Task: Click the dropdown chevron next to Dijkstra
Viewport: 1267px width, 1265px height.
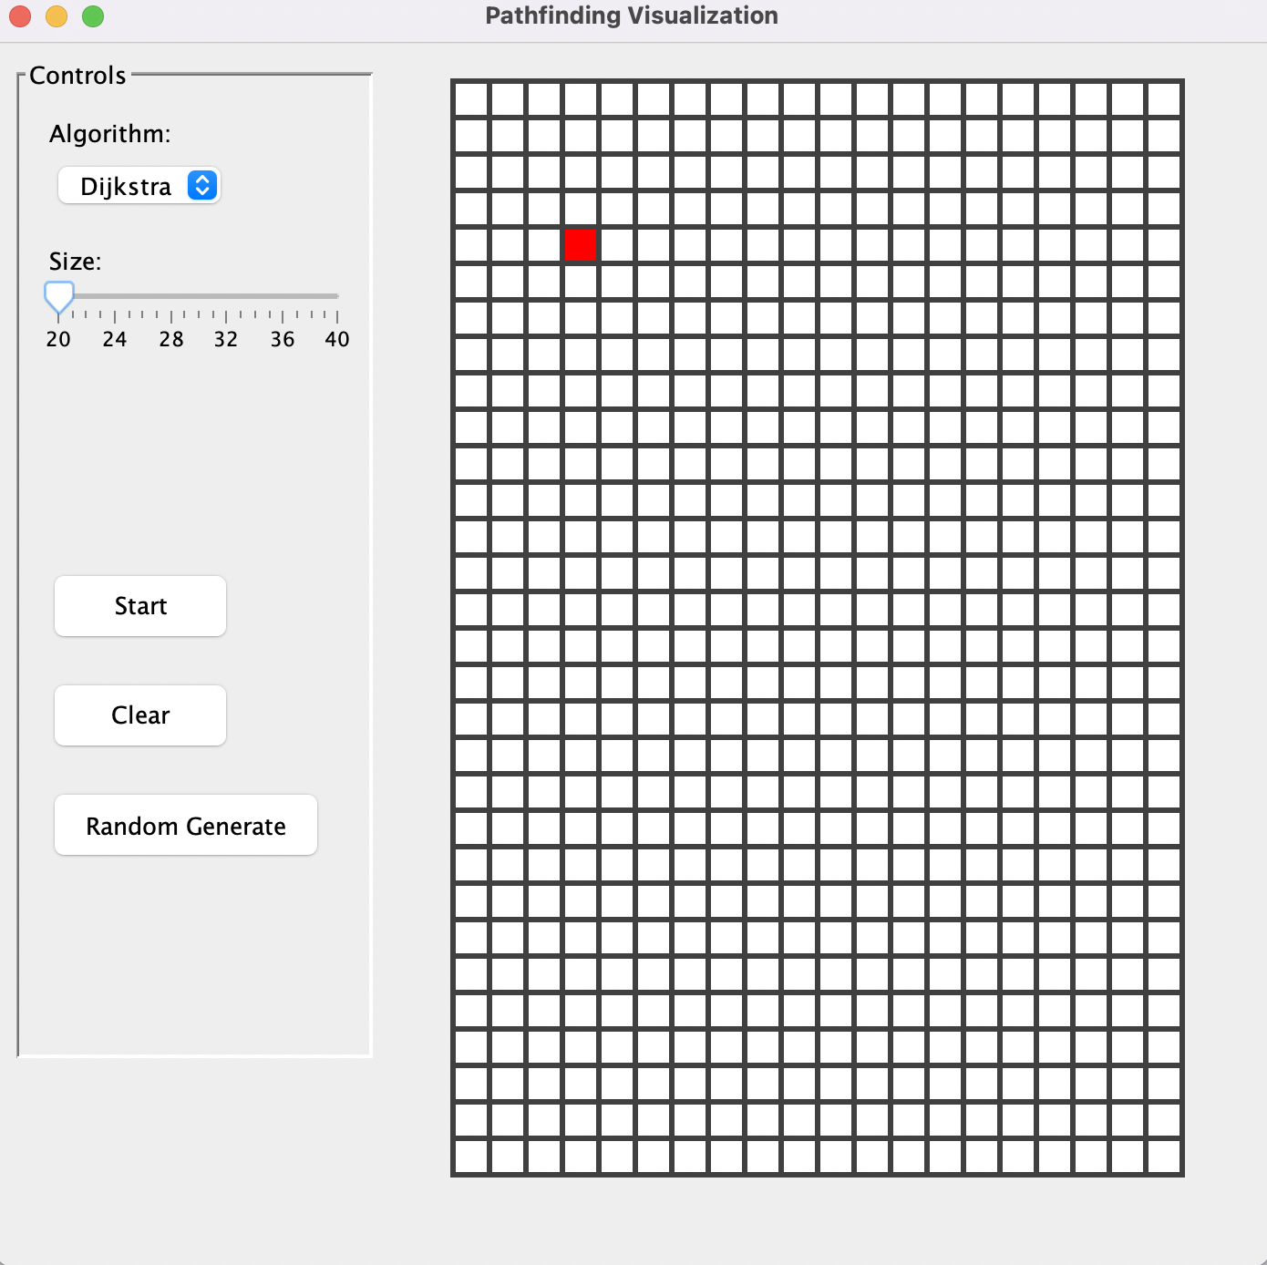Action: (202, 185)
